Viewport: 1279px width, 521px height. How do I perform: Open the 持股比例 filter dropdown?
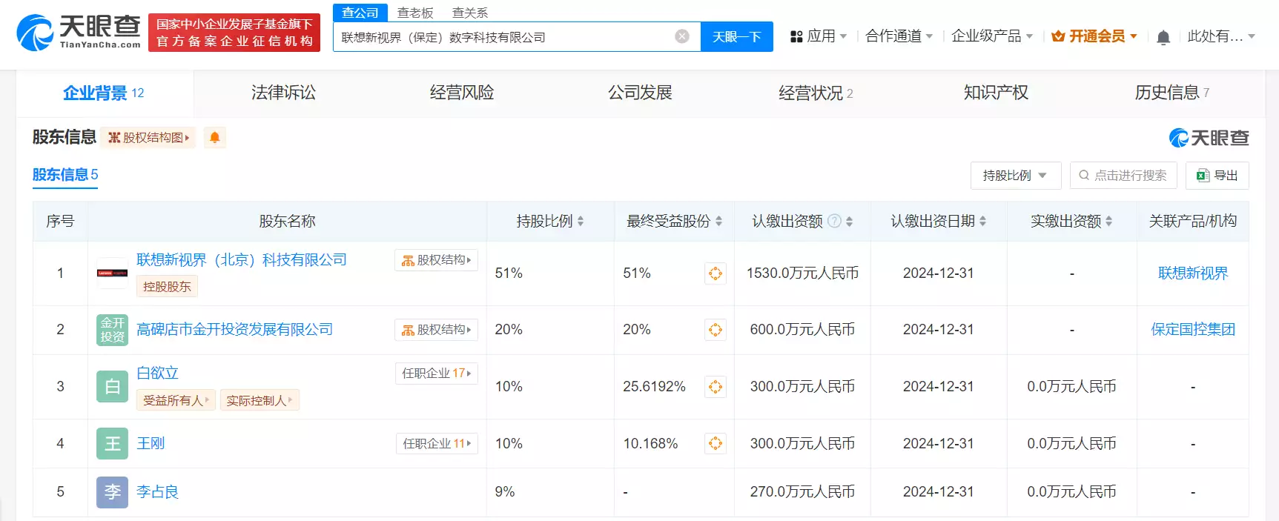[1015, 176]
